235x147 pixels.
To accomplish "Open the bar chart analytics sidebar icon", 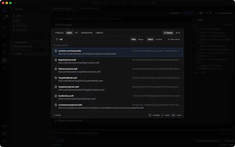I will [4, 27].
